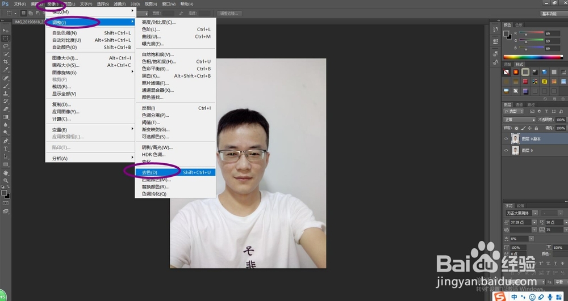This screenshot has width=568, height=301.
Task: Toggle lock all padlock
Action: 536,128
